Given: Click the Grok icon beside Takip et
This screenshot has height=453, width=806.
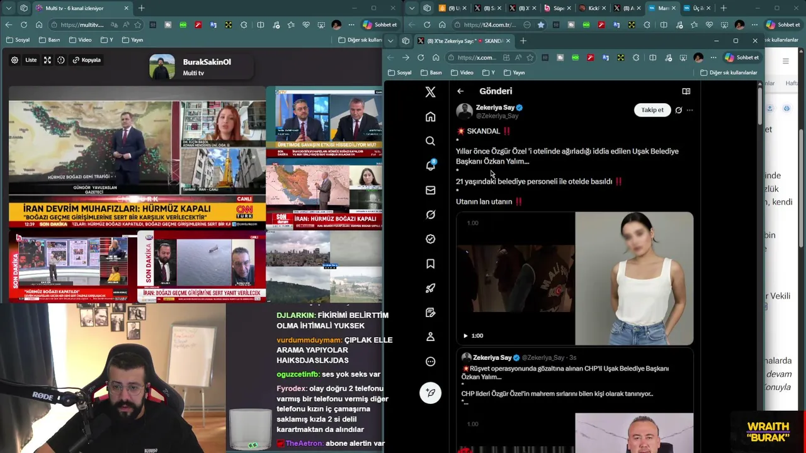Looking at the screenshot, I should pyautogui.click(x=678, y=110).
